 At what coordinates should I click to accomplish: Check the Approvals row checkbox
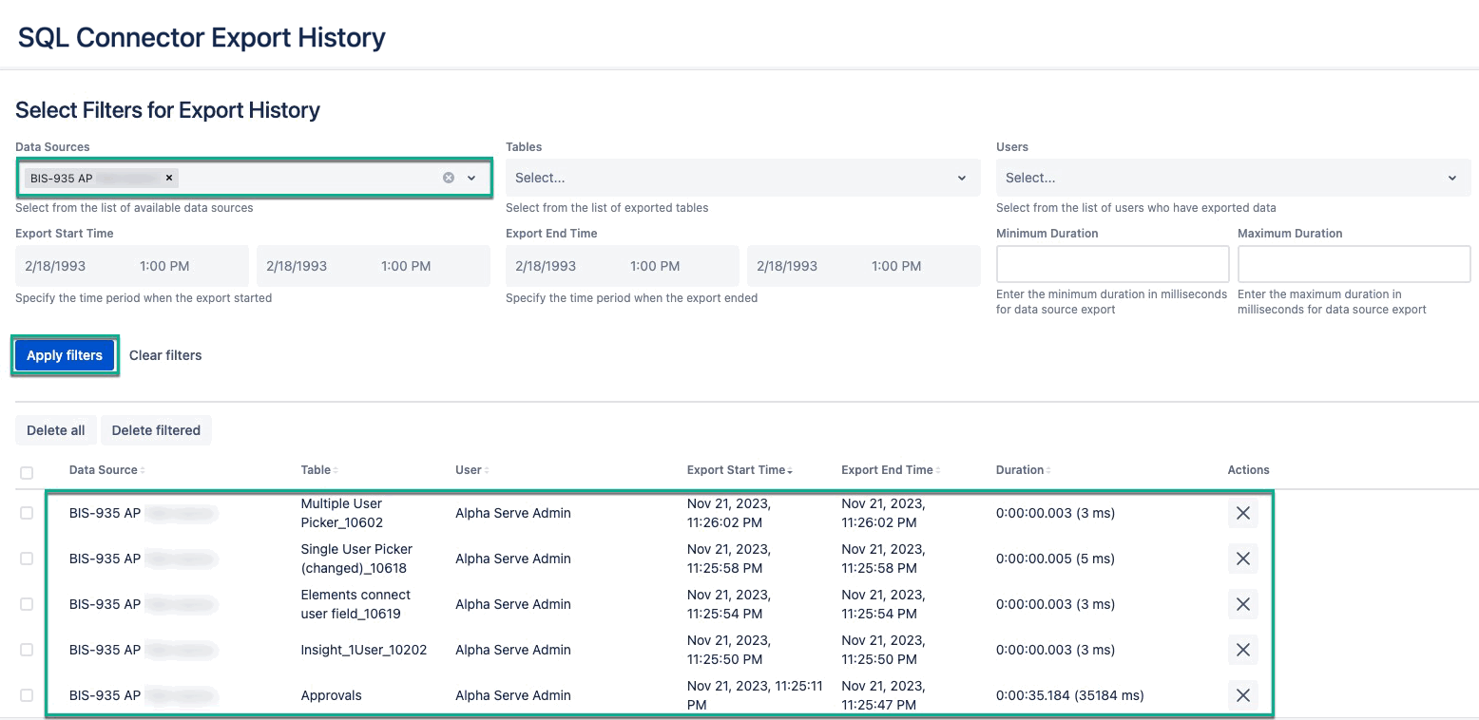pyautogui.click(x=27, y=695)
